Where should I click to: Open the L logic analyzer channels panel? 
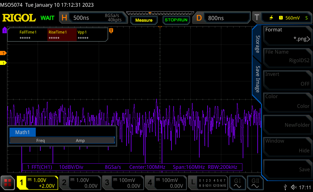click(208, 183)
